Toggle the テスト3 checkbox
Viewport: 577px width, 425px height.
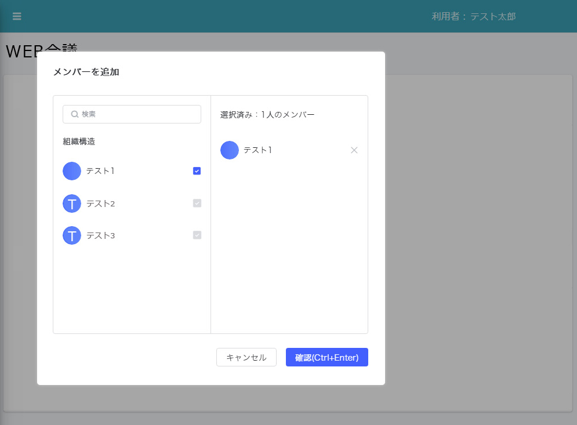(197, 235)
